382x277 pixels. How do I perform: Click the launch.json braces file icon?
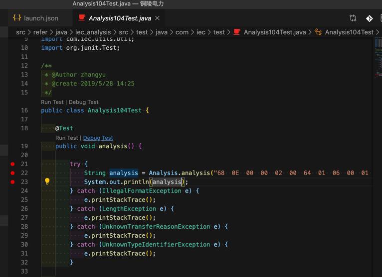point(17,18)
